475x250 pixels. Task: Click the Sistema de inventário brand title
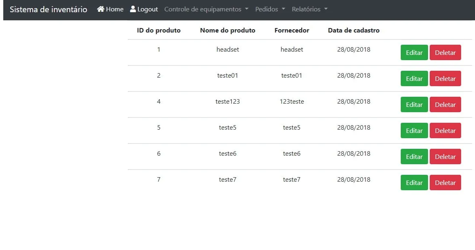coord(49,9)
